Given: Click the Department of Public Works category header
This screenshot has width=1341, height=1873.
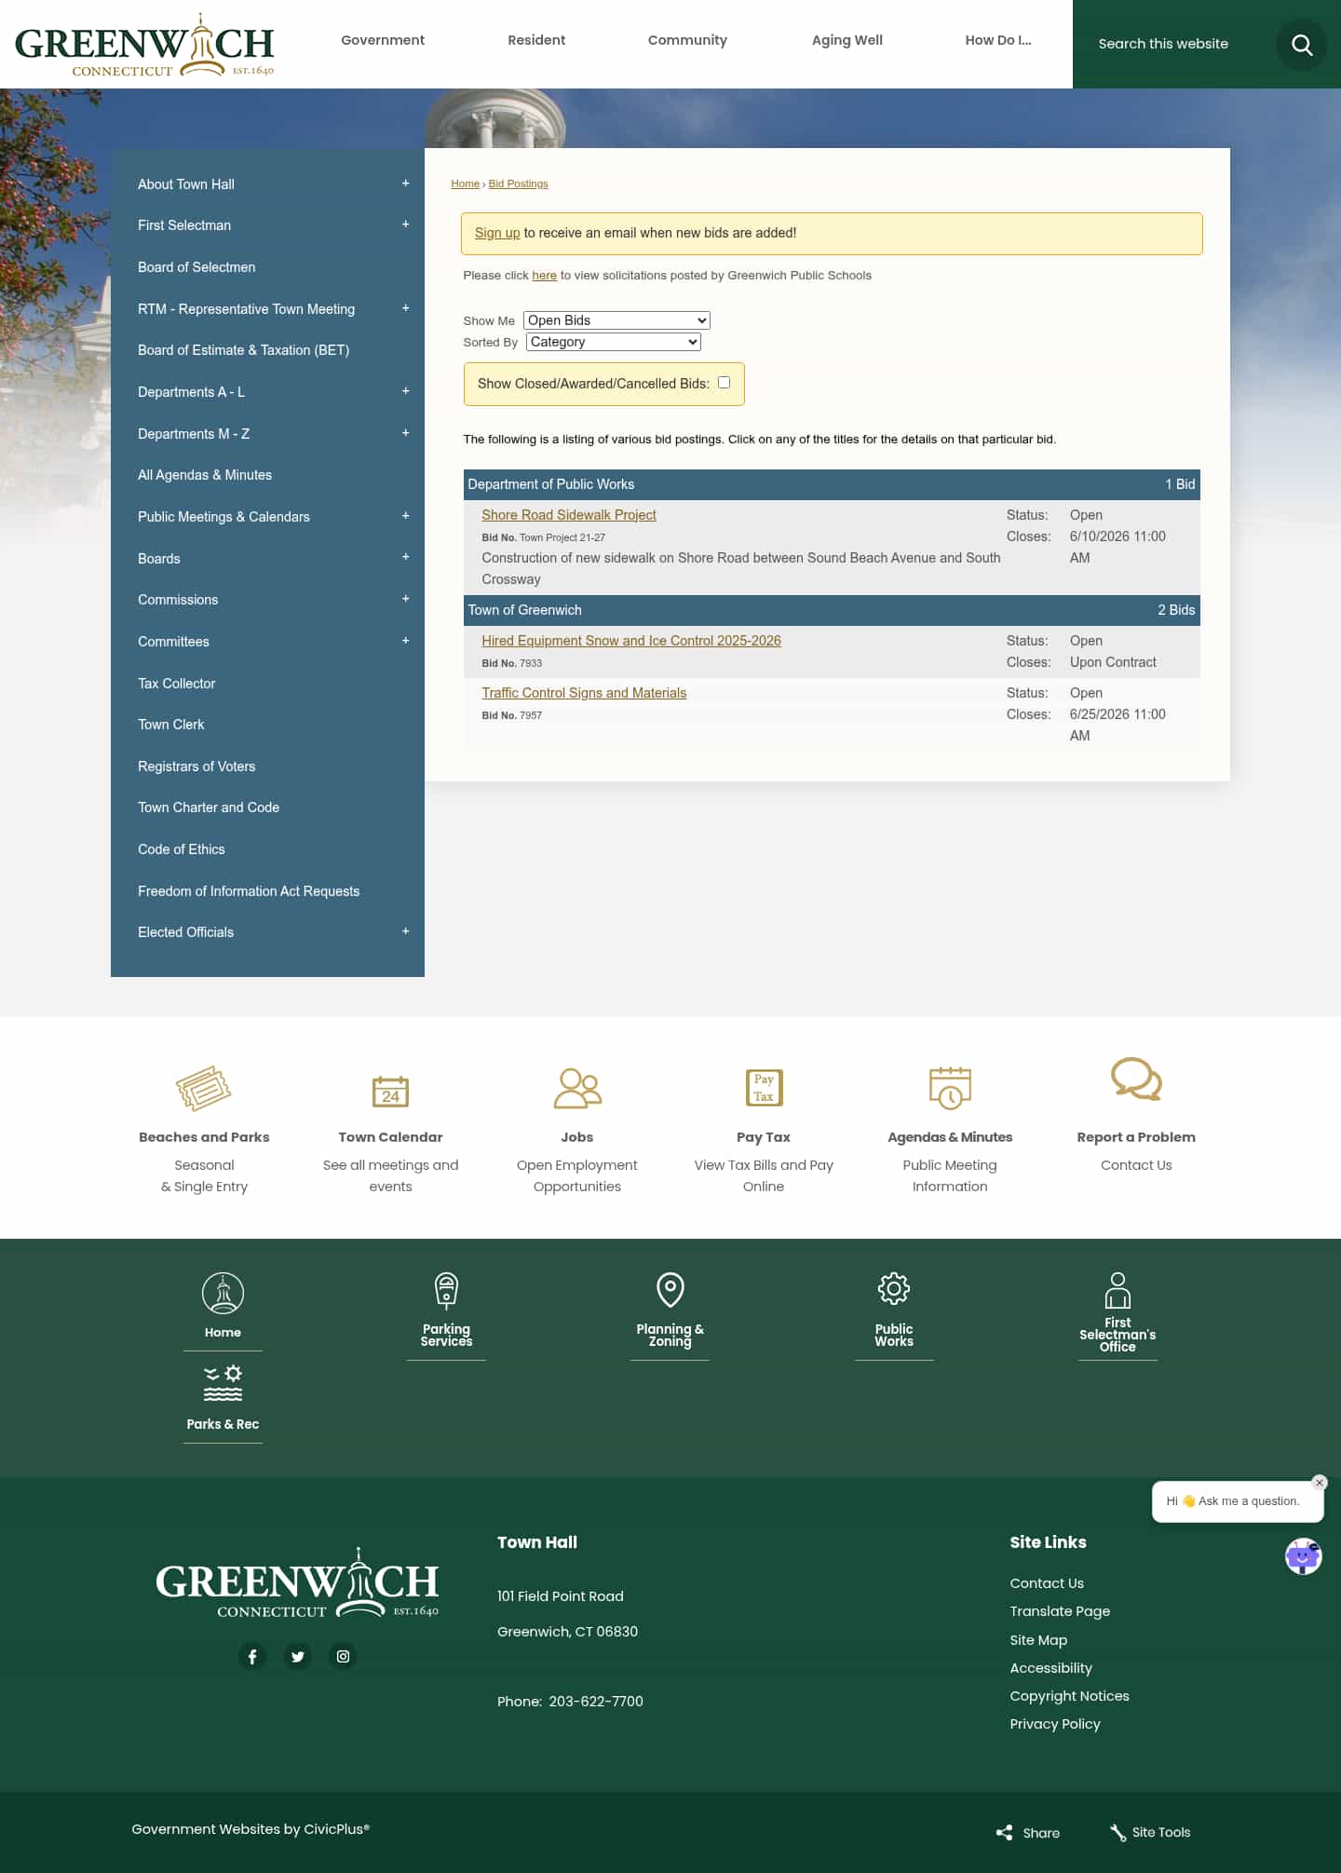Looking at the screenshot, I should coord(832,484).
